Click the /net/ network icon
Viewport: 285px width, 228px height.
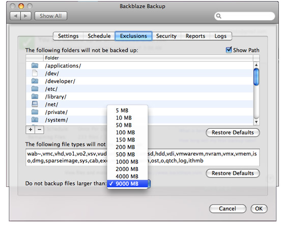point(35,104)
